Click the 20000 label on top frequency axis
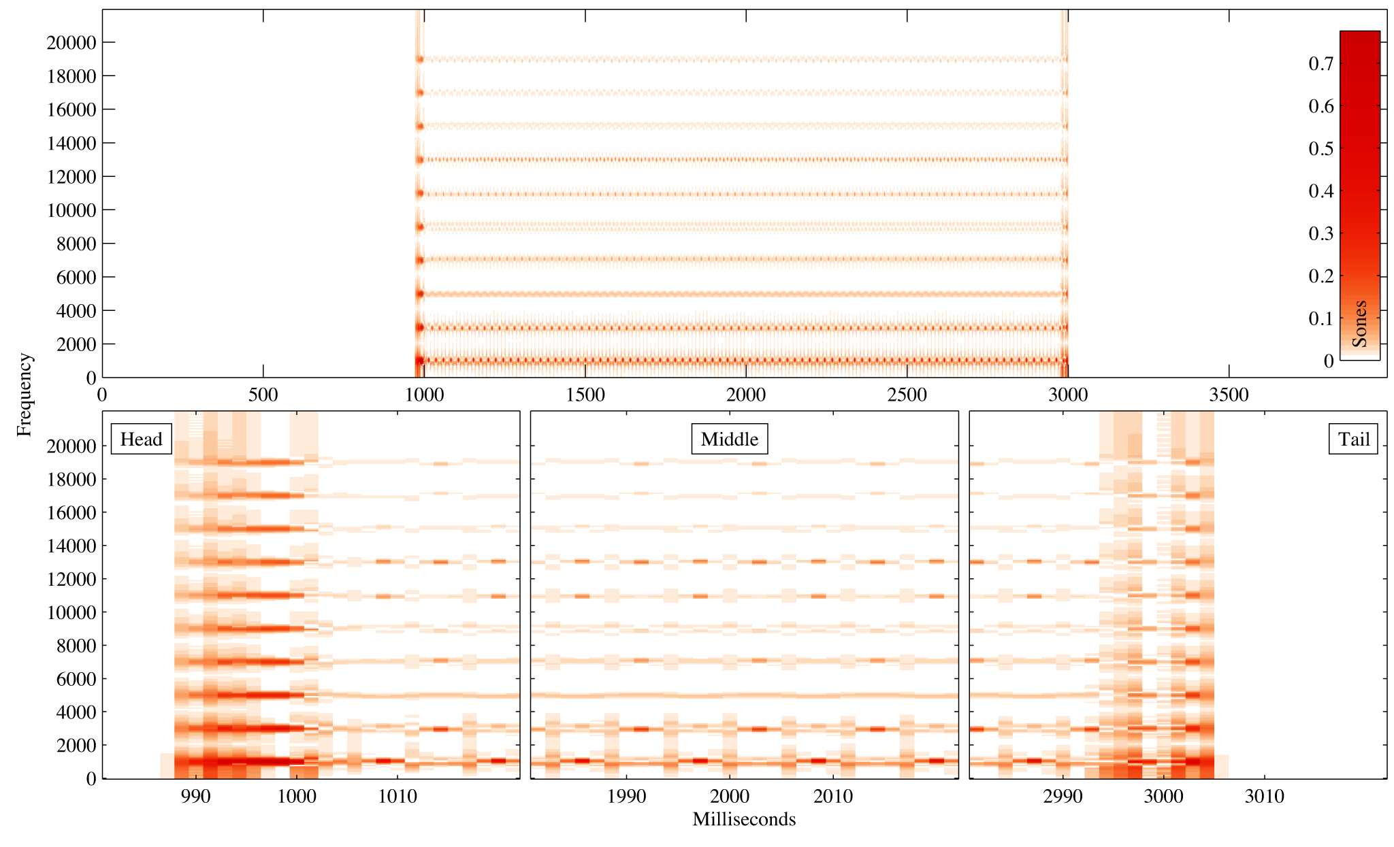The height and width of the screenshot is (847, 1394). point(71,42)
